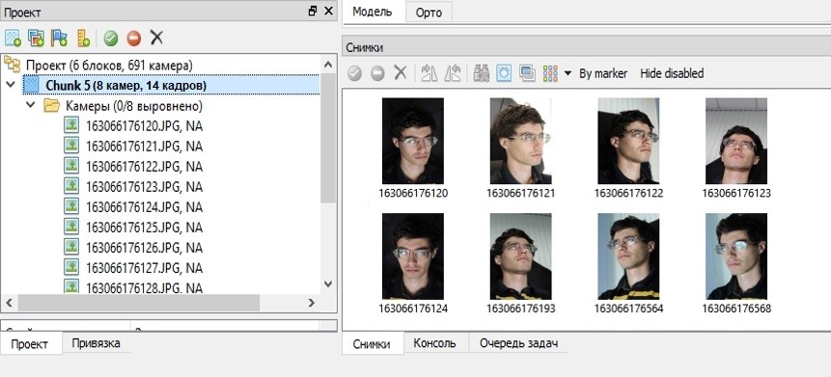Switch to the Орто tab

coord(429,13)
